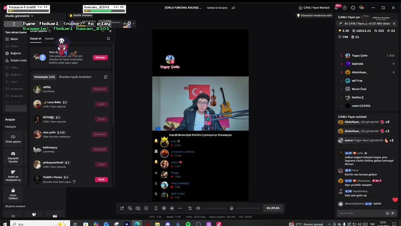Open the Sohbet & Görüşme category label
401x226 pixels.
(x=217, y=8)
